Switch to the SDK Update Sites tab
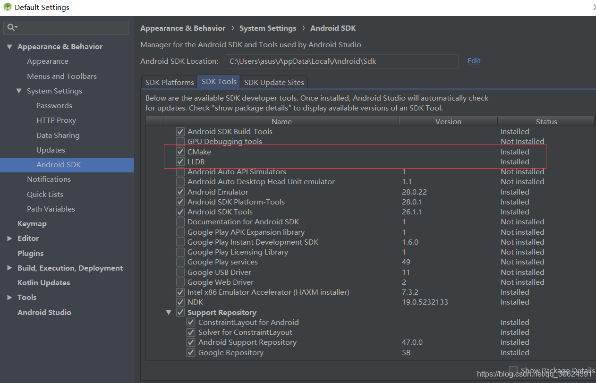596x383 pixels. tap(274, 82)
